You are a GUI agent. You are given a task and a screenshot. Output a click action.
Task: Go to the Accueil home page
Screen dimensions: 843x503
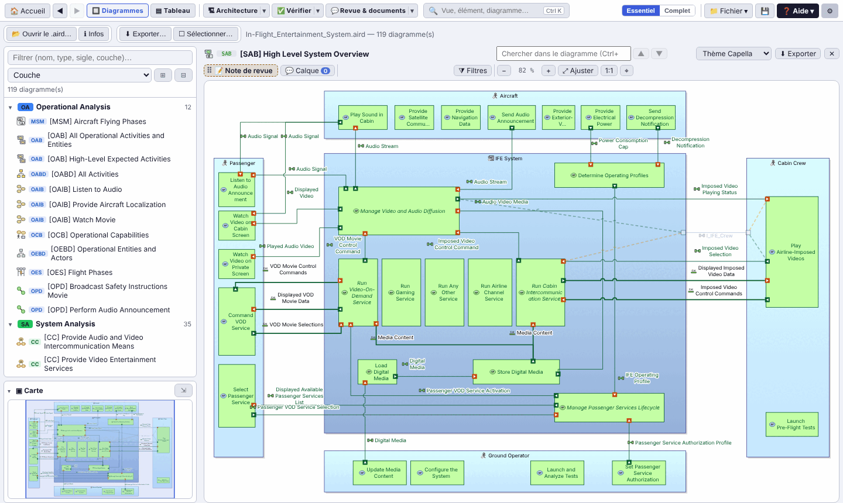point(28,11)
